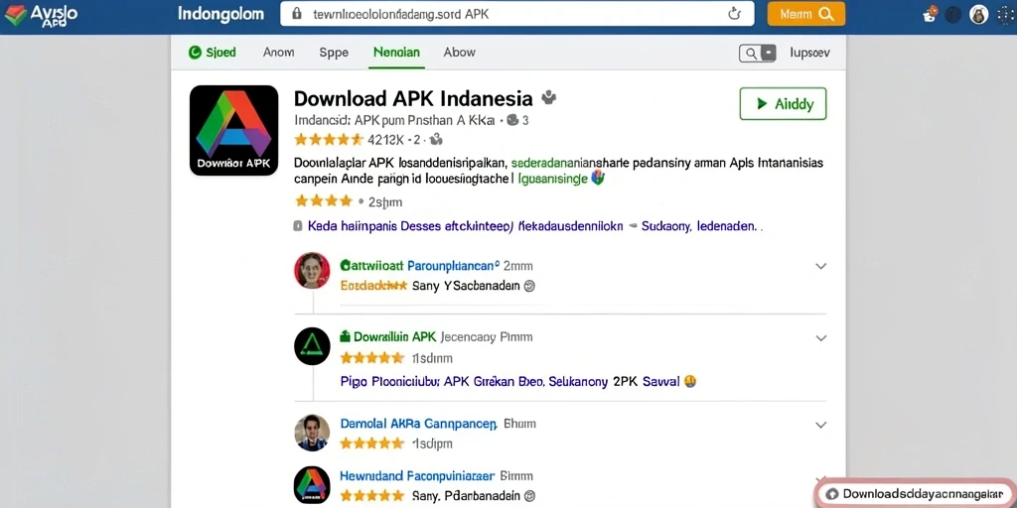The width and height of the screenshot is (1017, 508).
Task: Click the smiley icon after Sany. Pdanbanadain
Action: (x=529, y=496)
